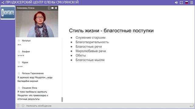This screenshot has width=195, height=109.
Task: Toggle the presenter video speaker icon
Action: coord(56,8)
